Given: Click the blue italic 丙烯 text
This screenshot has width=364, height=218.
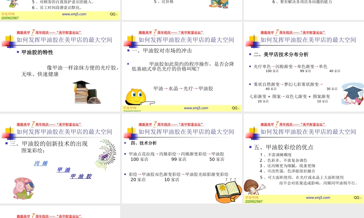Looking at the screenshot, I should coord(41,163).
